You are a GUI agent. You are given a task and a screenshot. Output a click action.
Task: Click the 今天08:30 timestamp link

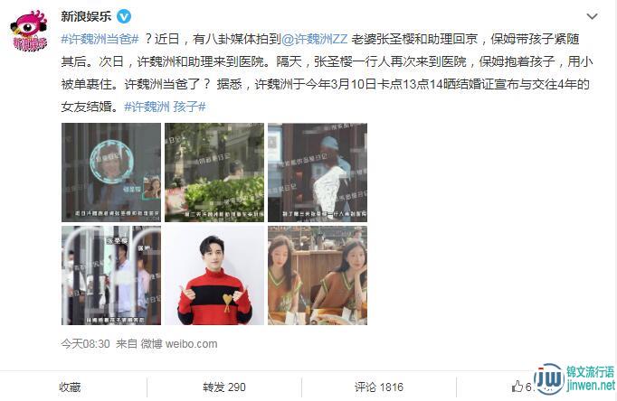pos(85,344)
